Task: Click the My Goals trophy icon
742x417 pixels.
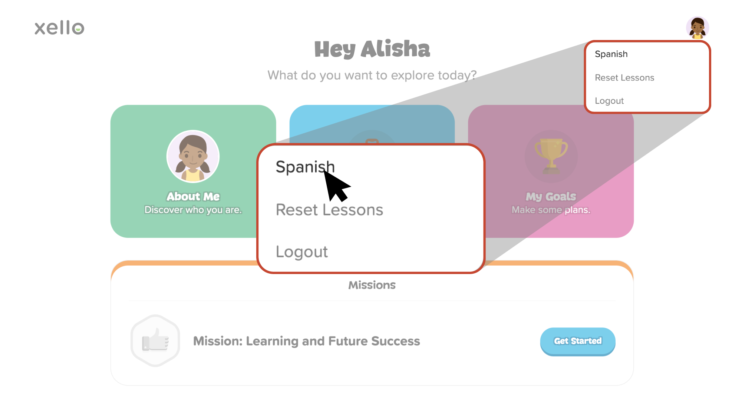Action: [551, 156]
